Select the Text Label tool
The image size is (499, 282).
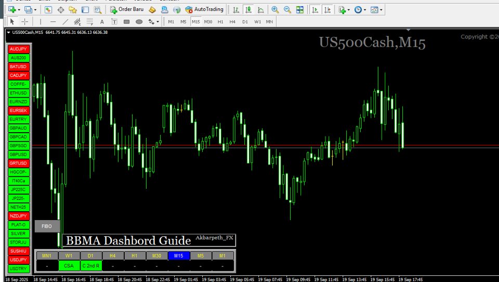click(x=114, y=22)
